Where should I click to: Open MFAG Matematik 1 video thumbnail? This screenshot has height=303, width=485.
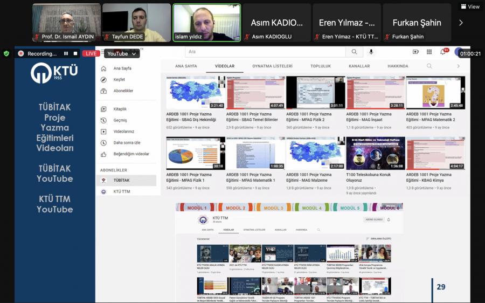pos(255,153)
